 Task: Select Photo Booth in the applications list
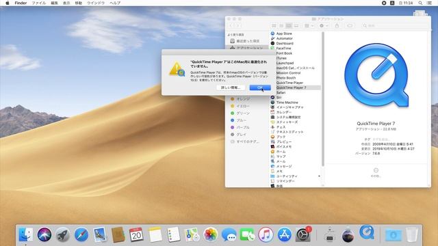coord(286,78)
